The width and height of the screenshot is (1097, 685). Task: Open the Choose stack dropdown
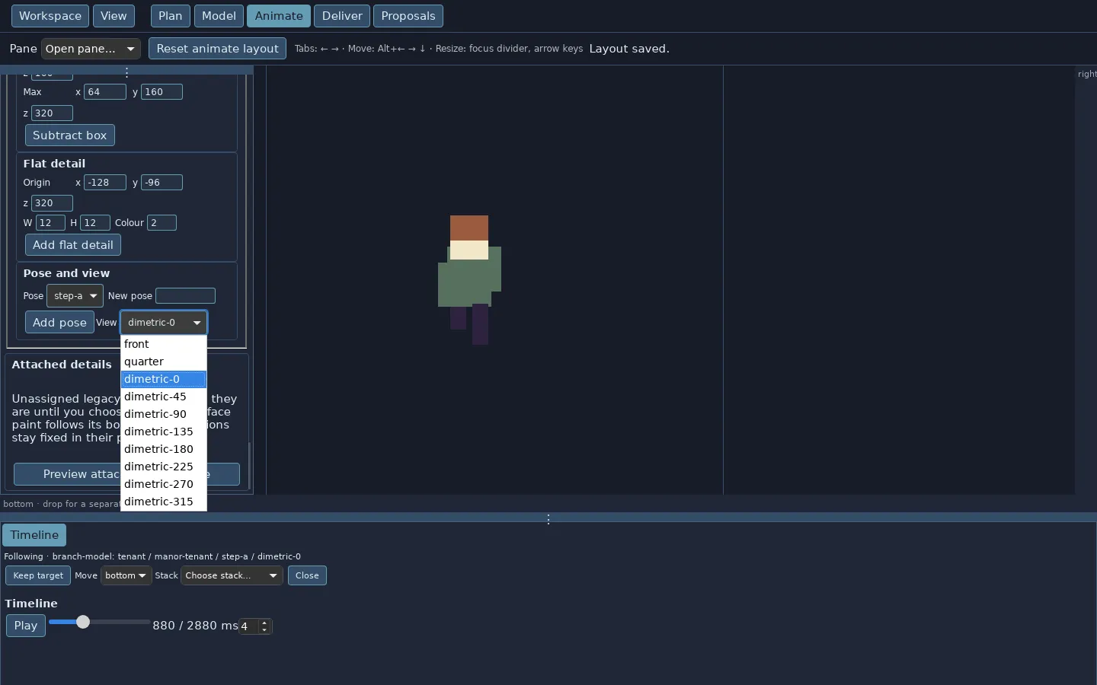[232, 575]
